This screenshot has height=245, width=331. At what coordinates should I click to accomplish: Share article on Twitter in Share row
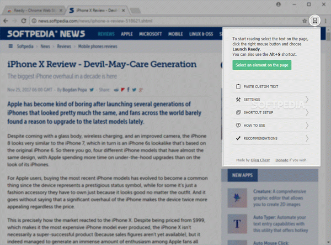pos(134,90)
